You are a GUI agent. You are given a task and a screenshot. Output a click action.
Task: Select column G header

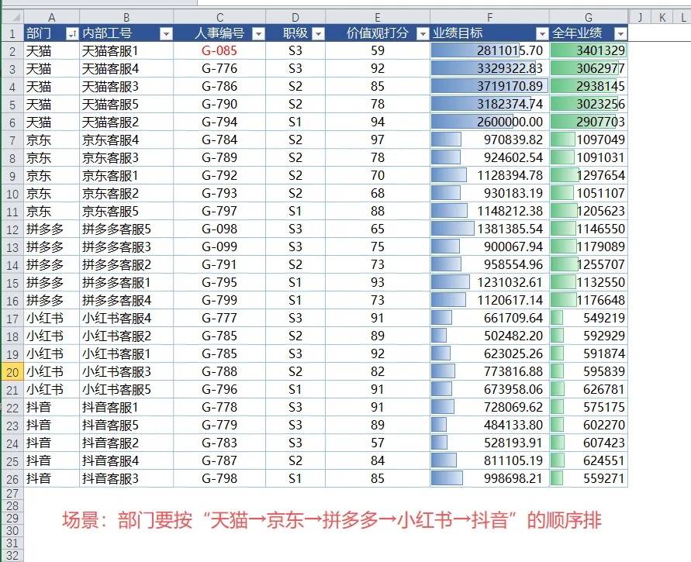pos(589,17)
